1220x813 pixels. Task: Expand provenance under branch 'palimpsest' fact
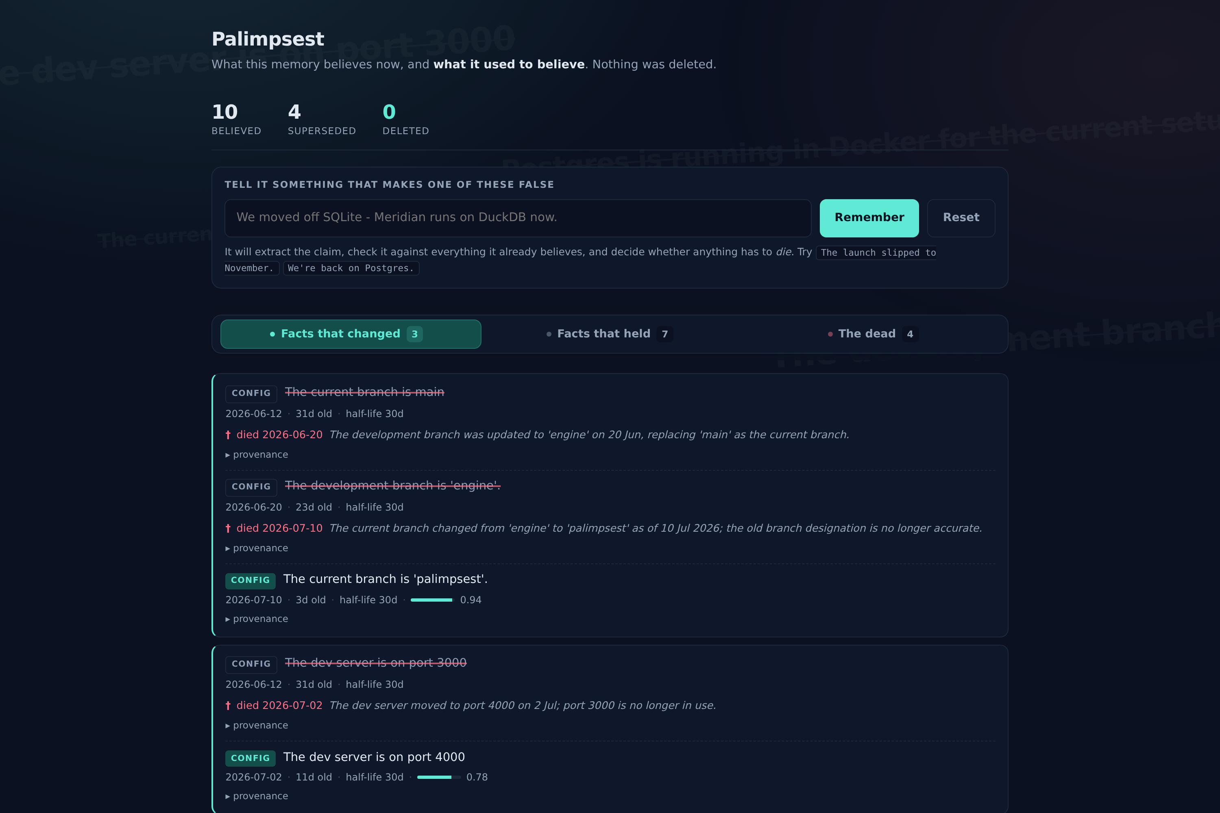point(257,619)
